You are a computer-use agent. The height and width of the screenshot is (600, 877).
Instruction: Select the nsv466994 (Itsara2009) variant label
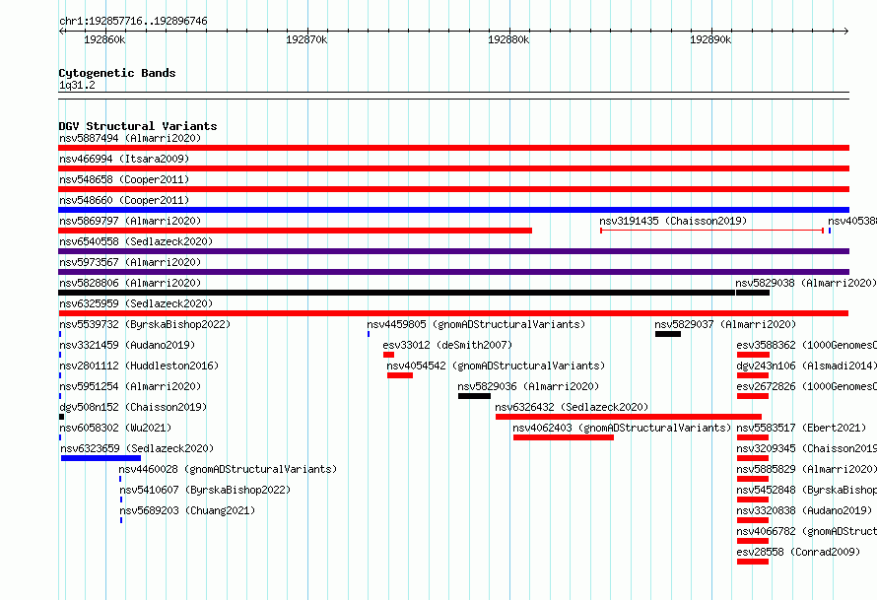[124, 159]
